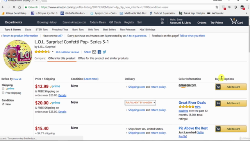Bookmark this page with star icon
The height and width of the screenshot is (141, 250).
click(217, 7)
